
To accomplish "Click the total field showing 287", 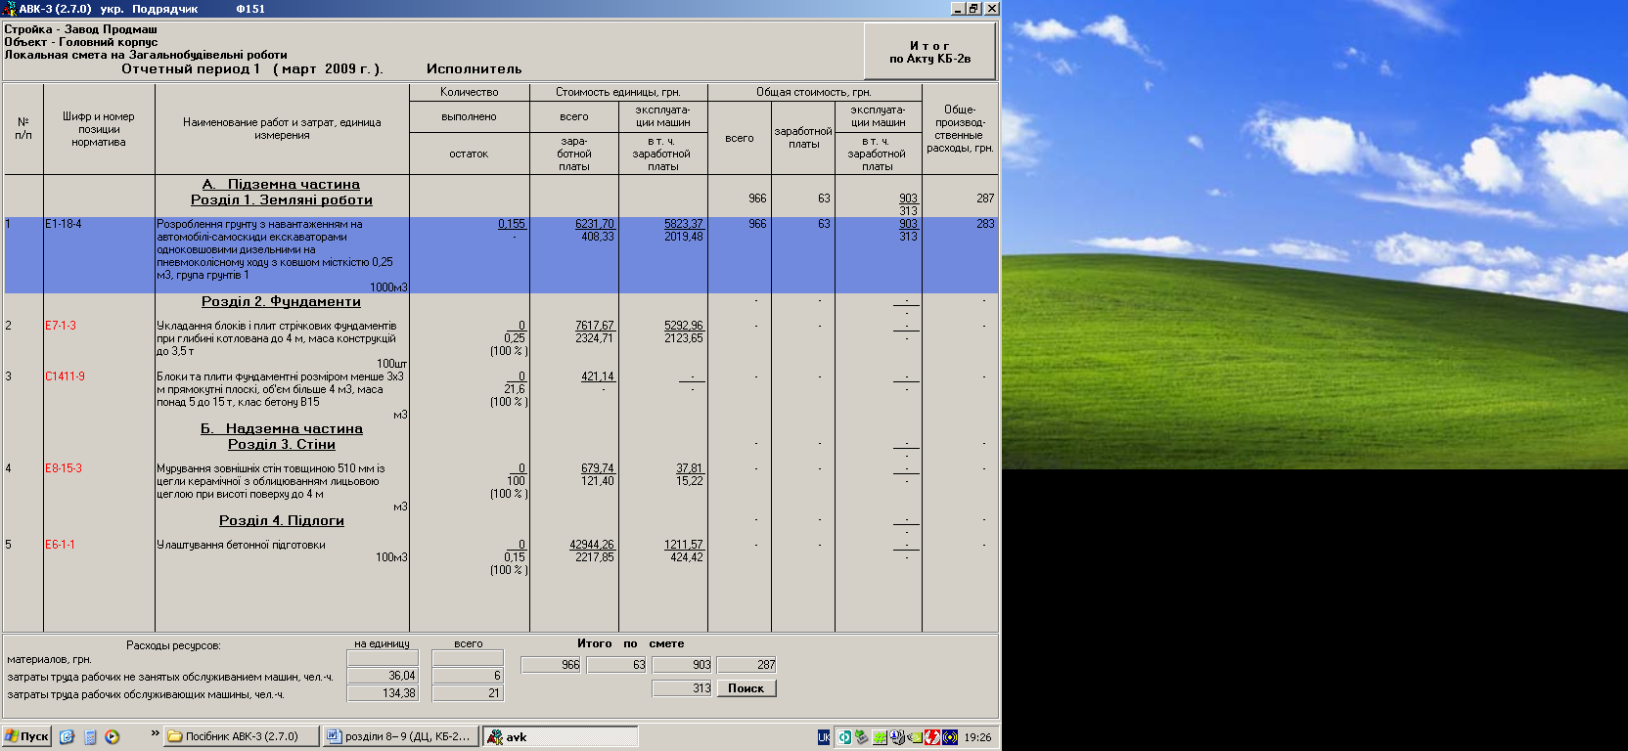I will (747, 665).
